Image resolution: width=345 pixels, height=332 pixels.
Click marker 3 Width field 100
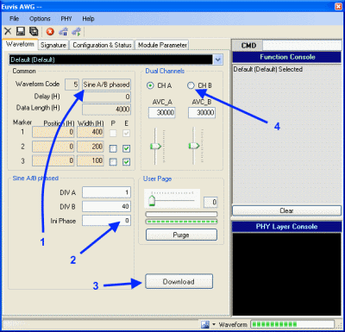91,160
